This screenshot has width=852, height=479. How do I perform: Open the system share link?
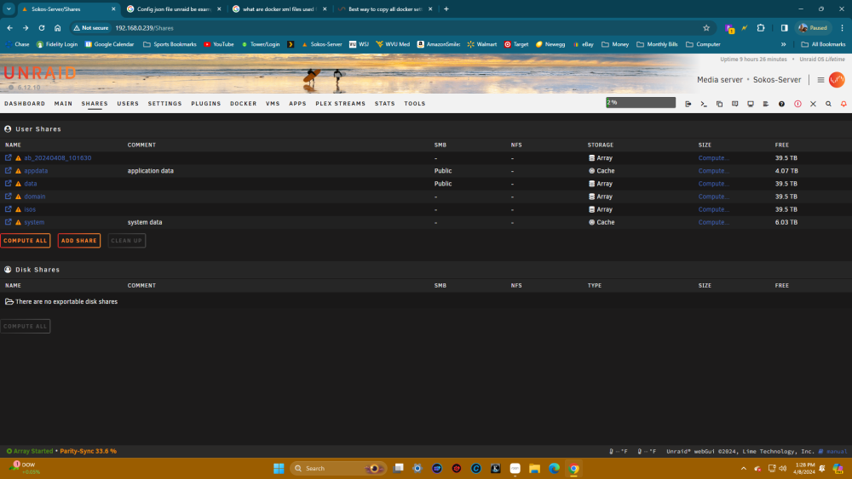click(34, 222)
